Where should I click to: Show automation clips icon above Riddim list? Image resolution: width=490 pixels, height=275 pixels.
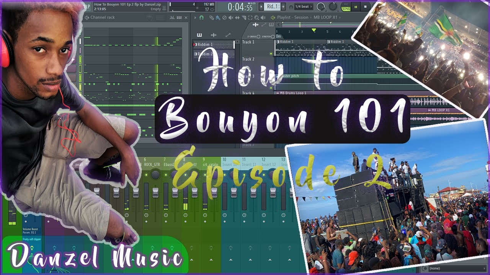coord(228,35)
